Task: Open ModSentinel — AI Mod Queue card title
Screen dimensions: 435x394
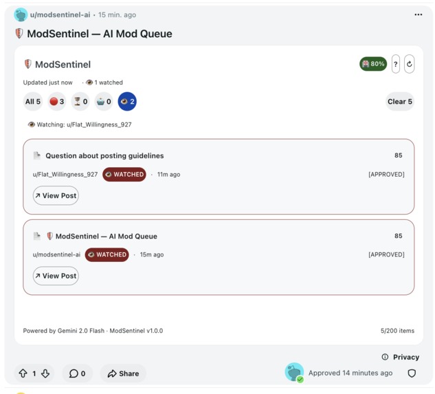Action: click(x=107, y=237)
